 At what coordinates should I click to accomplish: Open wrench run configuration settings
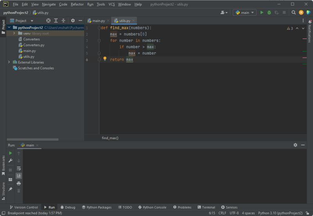(x=11, y=161)
